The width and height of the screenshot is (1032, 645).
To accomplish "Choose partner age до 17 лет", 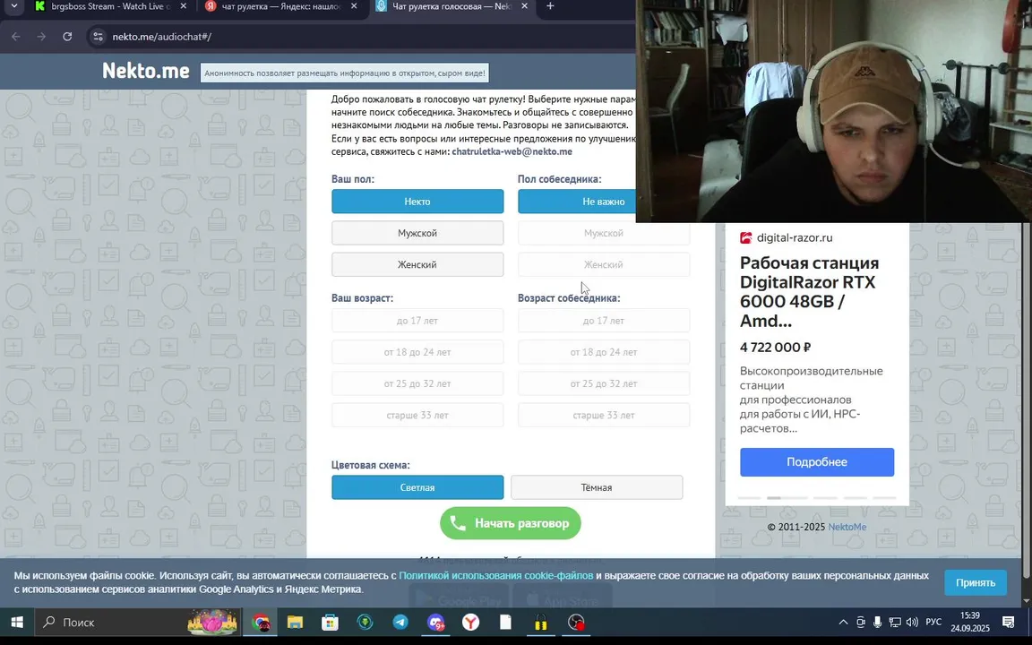I will point(604,321).
